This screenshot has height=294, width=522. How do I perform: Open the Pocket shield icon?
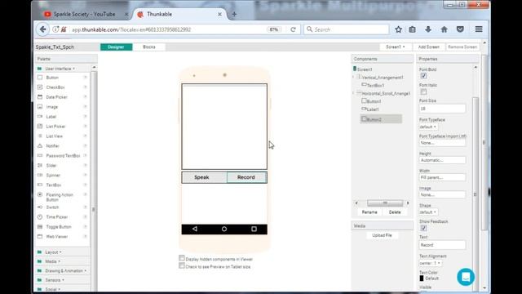pos(460,29)
